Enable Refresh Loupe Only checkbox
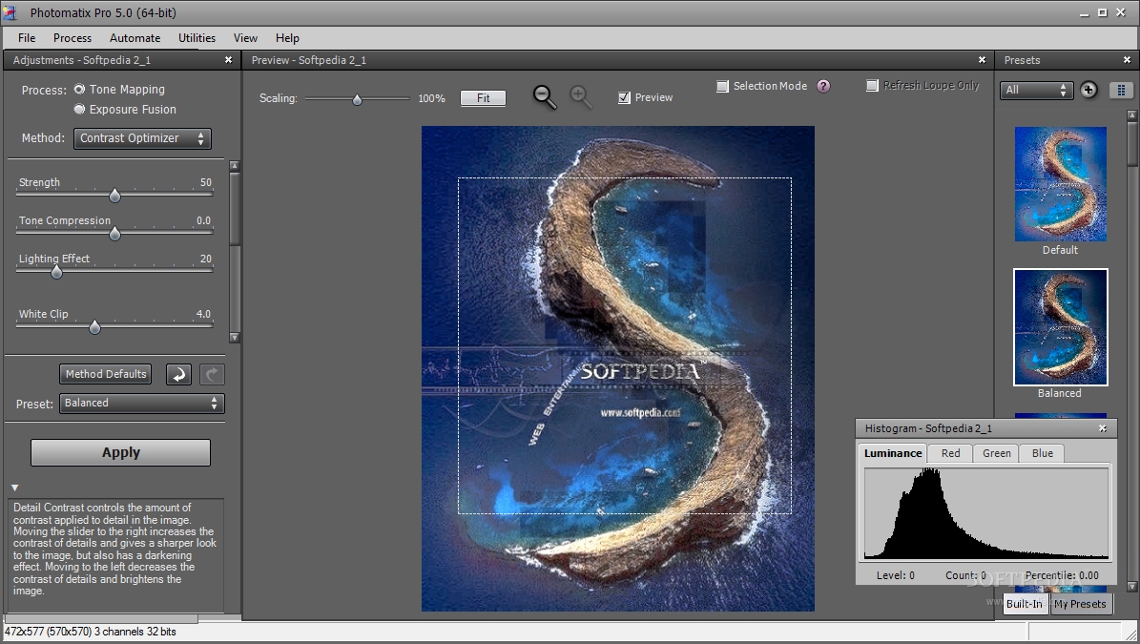1140x644 pixels. point(873,86)
